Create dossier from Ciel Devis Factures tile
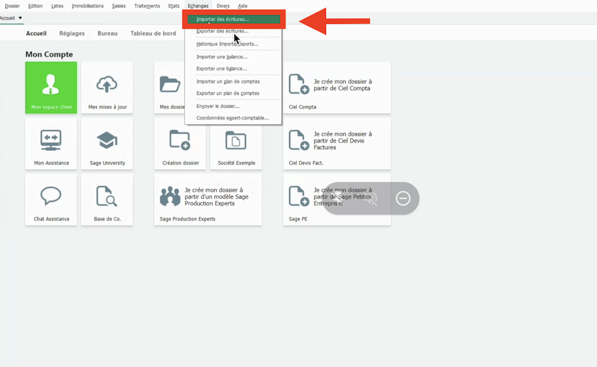 [337, 144]
